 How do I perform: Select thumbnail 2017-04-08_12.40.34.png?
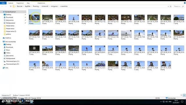(74, 17)
